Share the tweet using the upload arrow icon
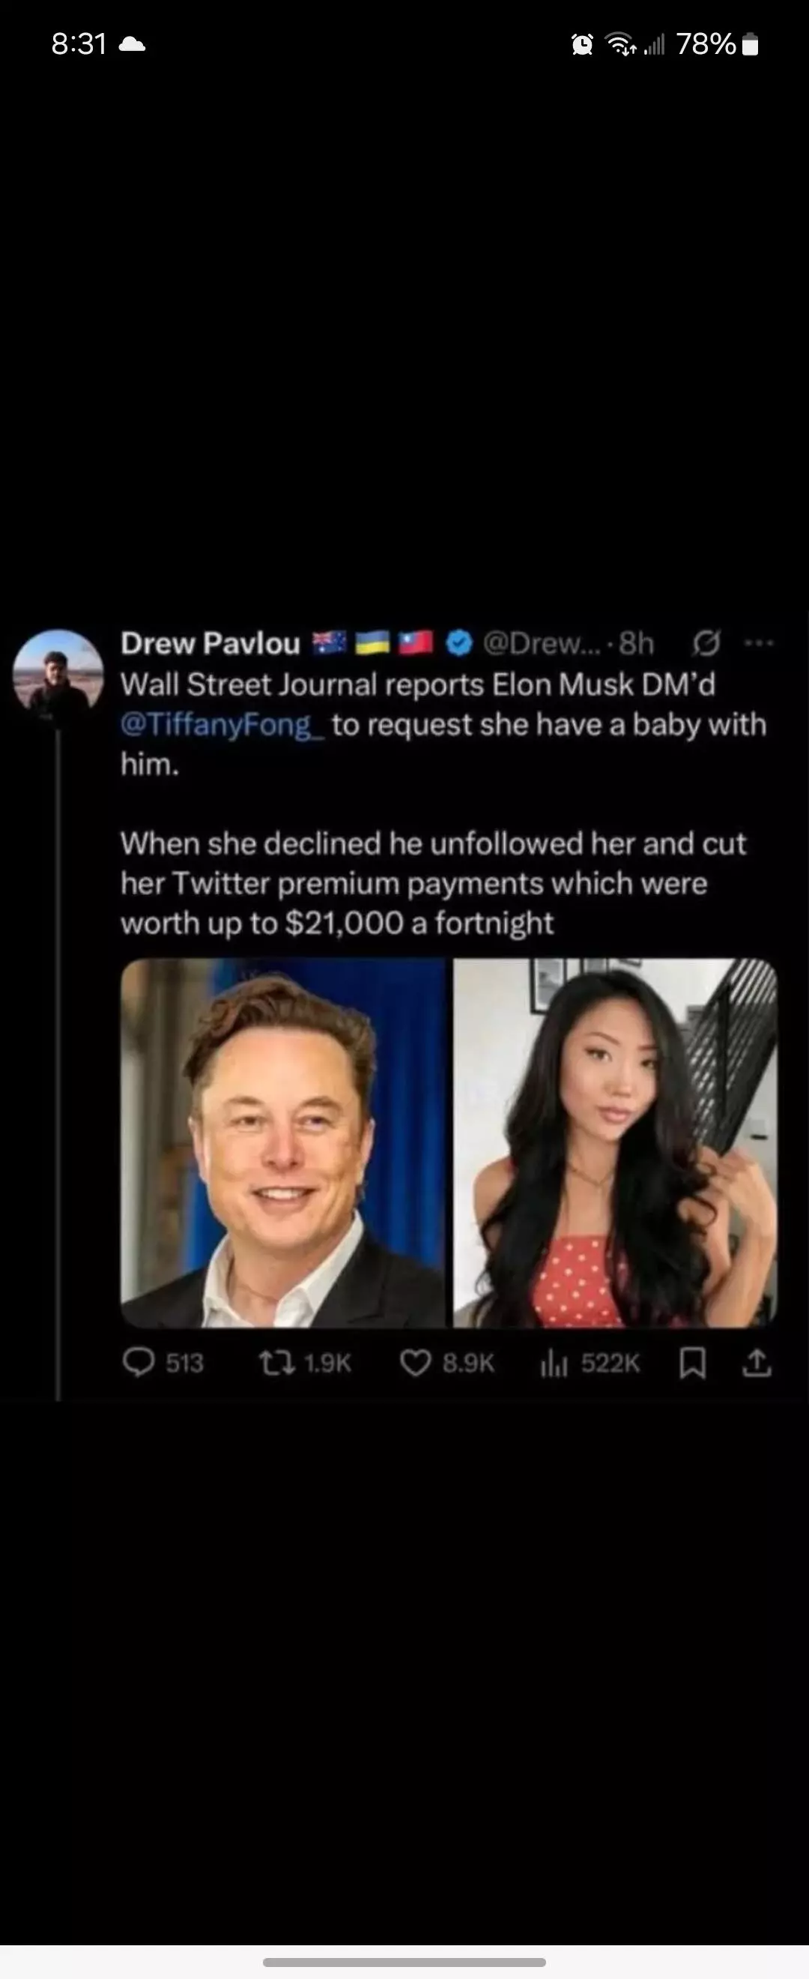 (757, 1364)
